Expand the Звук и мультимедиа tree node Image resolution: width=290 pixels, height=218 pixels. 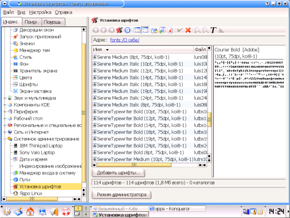tap(5, 98)
